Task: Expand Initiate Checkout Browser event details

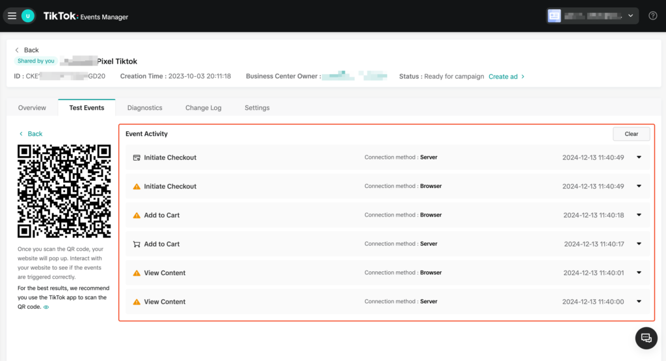Action: coord(639,186)
